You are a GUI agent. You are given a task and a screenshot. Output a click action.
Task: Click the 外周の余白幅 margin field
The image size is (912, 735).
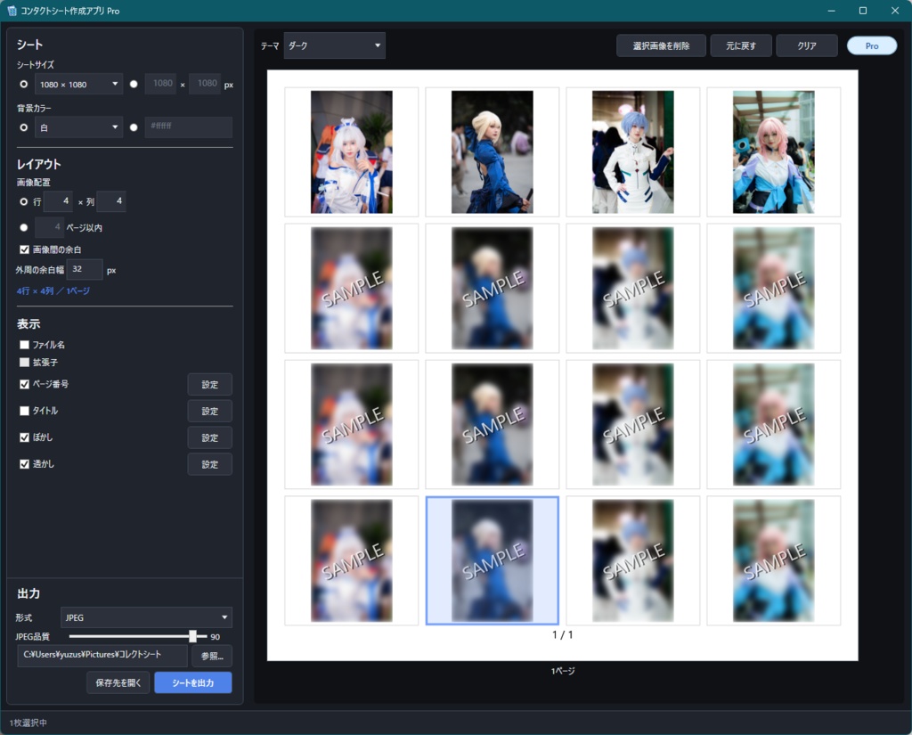(85, 269)
